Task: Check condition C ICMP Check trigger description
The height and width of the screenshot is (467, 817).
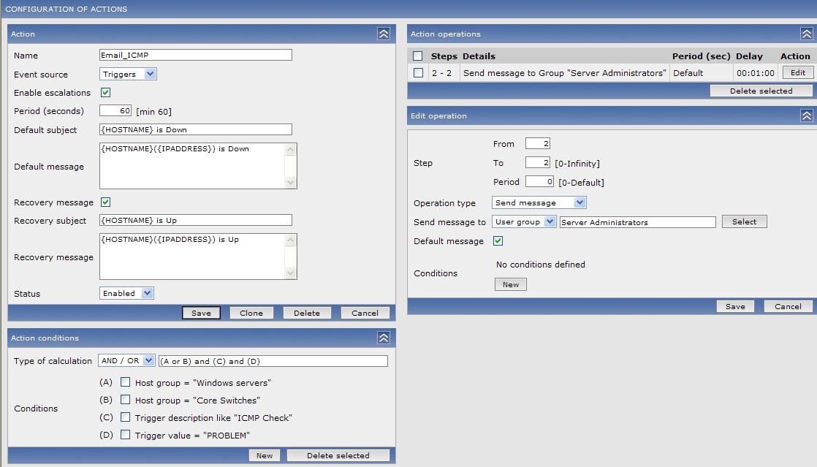Action: point(126,417)
